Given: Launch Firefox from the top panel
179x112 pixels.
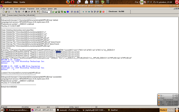Looking at the screenshot, I should click(x=68, y=2).
